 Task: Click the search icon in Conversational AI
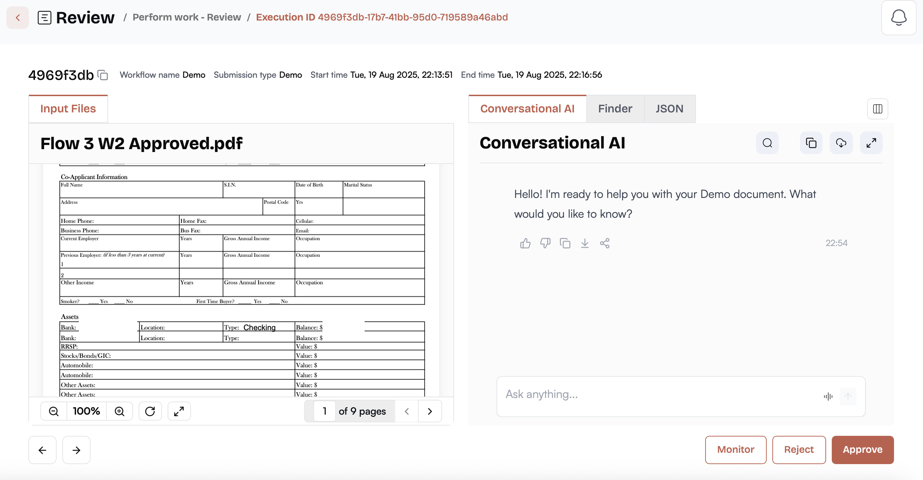(x=767, y=143)
